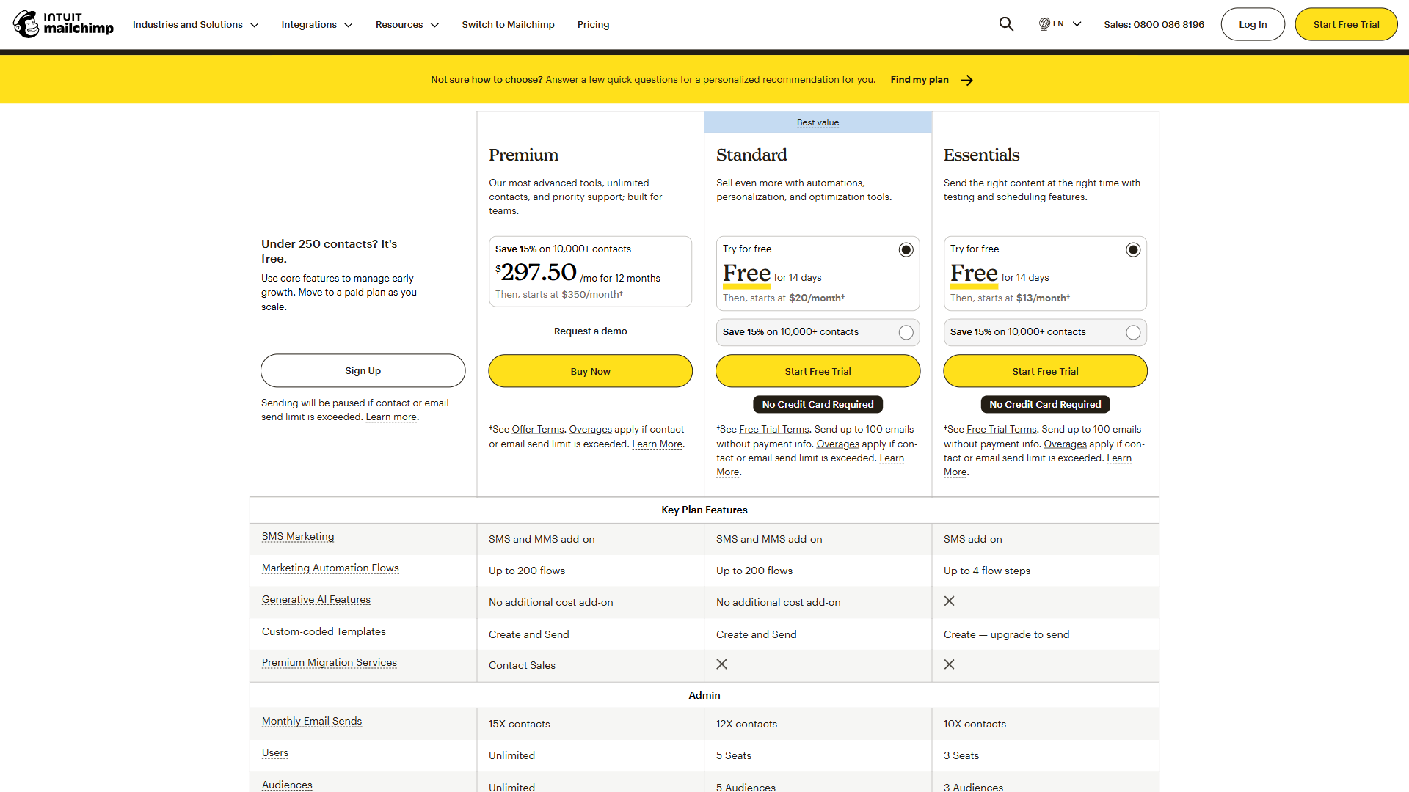Click the header Start Free Trial button

(1346, 24)
